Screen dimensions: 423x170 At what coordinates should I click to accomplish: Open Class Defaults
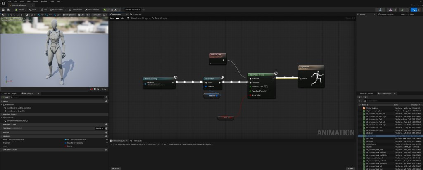pos(93,9)
